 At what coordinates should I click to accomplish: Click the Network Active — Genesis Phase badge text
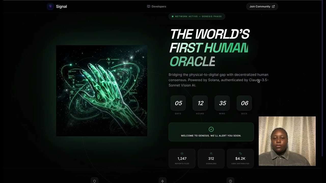click(198, 17)
